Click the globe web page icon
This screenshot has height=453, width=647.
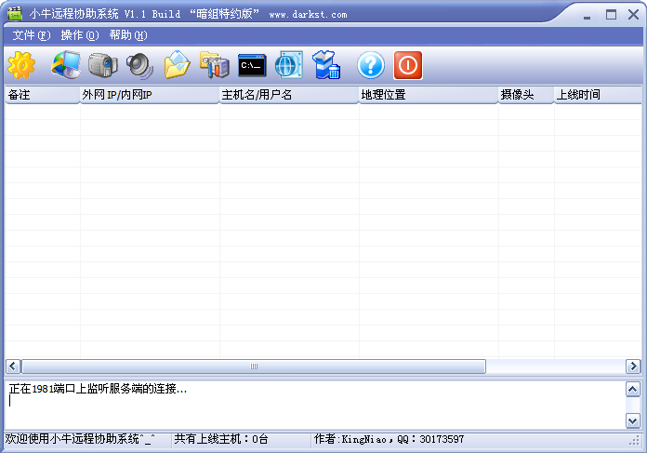tap(289, 65)
